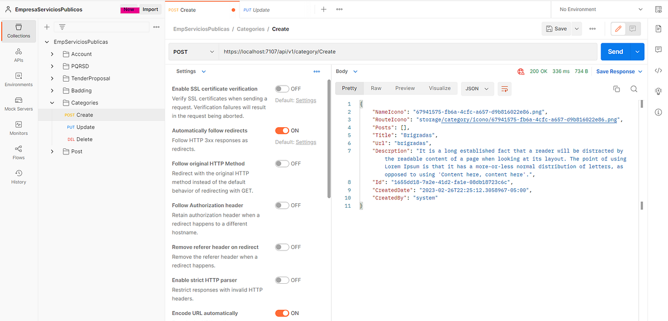Open the JSON format dropdown above the response

477,88
